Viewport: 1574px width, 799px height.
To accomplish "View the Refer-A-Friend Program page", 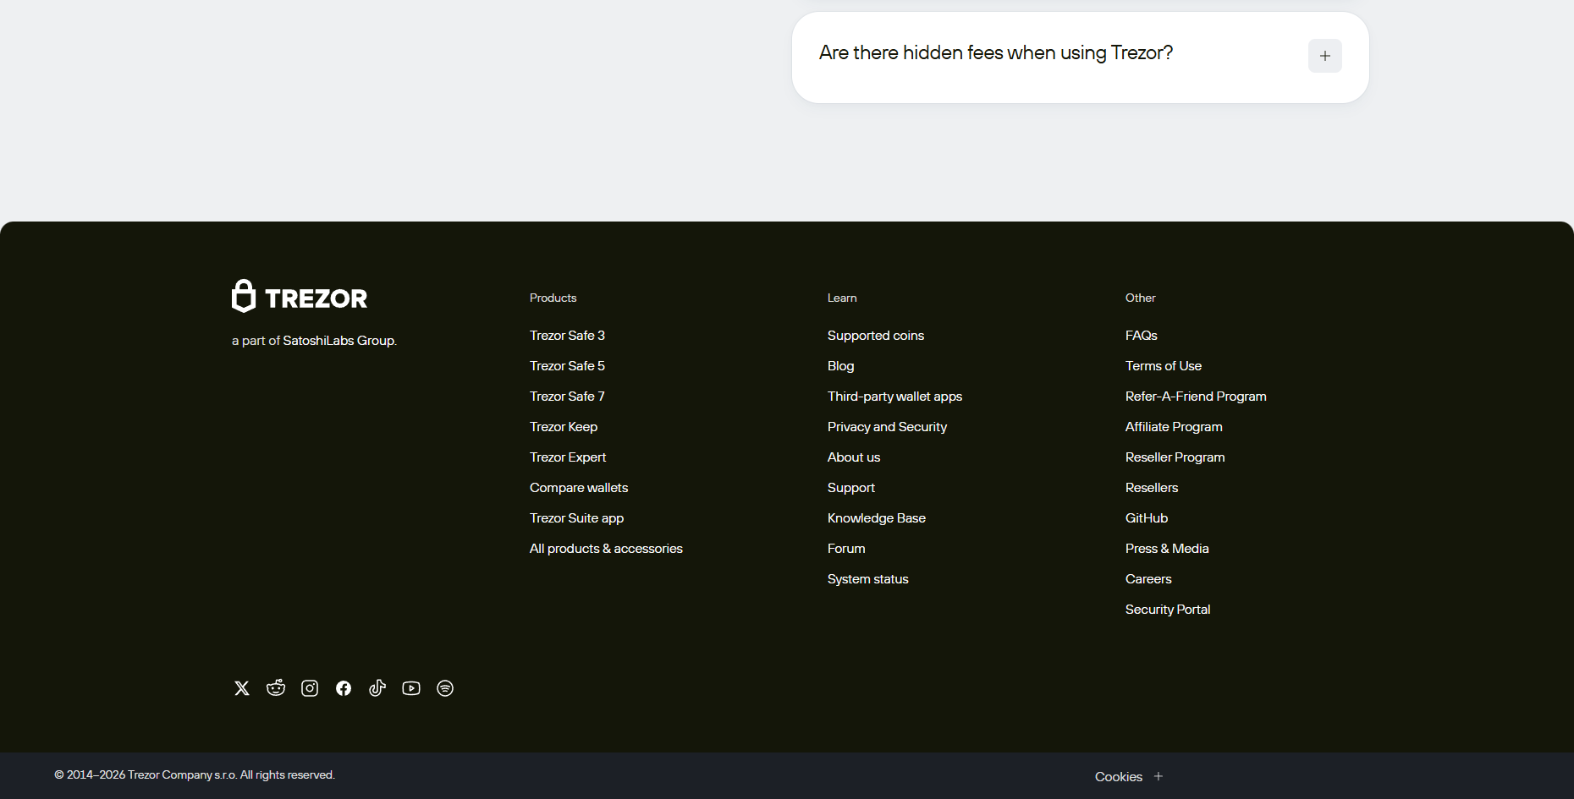I will (x=1195, y=397).
